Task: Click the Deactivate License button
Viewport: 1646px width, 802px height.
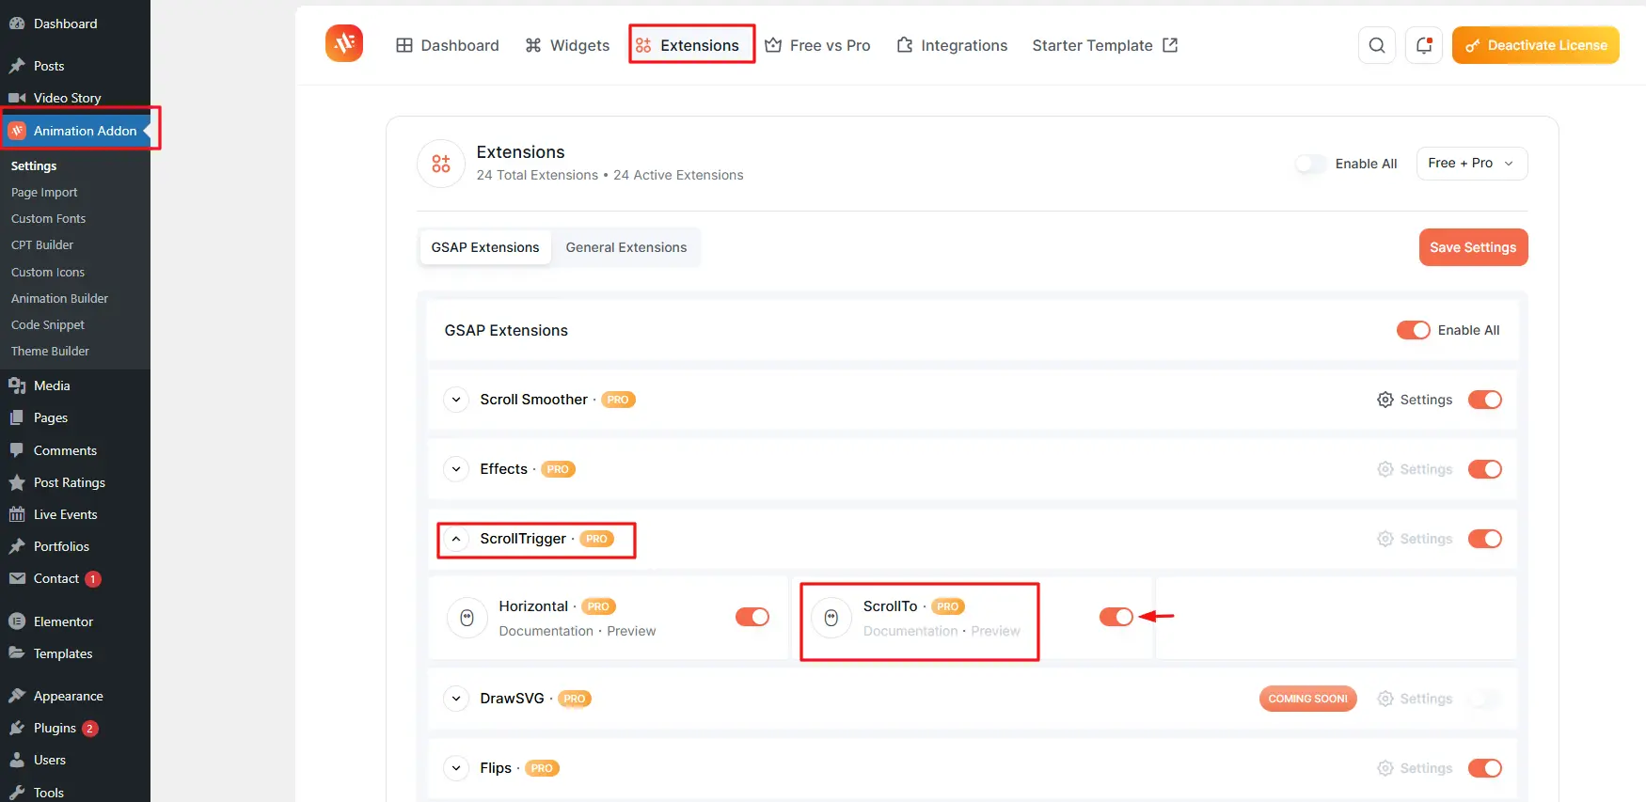Action: click(1535, 45)
